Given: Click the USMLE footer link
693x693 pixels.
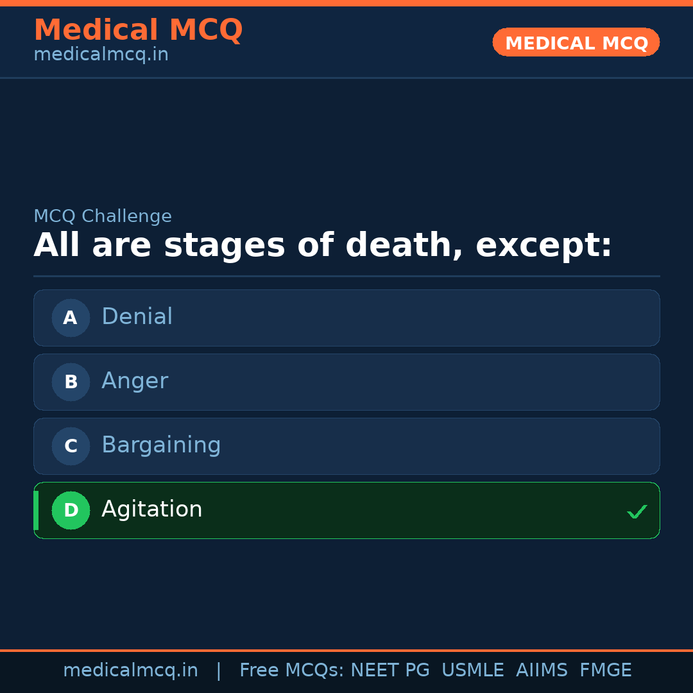Looking at the screenshot, I should pyautogui.click(x=473, y=670).
